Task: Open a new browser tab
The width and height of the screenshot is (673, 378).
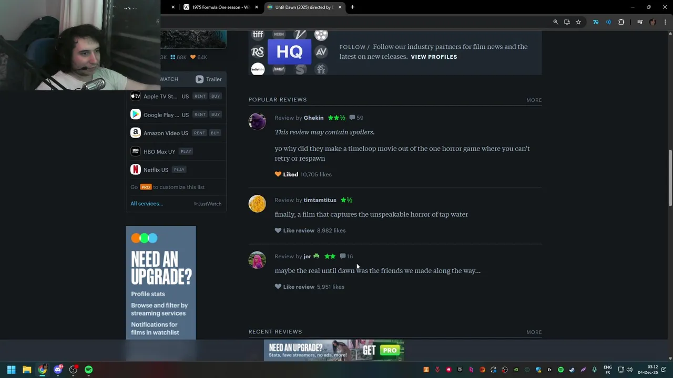Action: [x=352, y=7]
